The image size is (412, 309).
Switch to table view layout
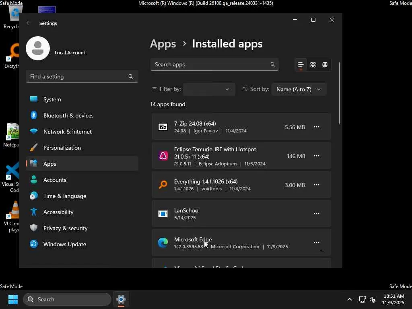325,65
